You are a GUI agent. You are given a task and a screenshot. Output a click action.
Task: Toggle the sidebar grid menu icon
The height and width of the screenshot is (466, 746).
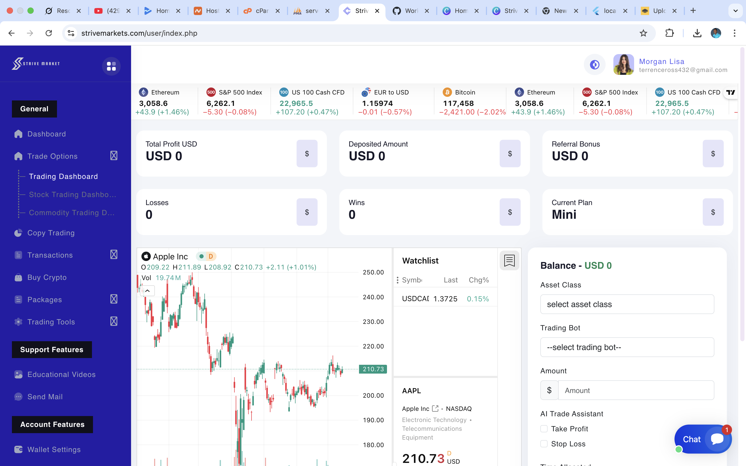coord(111,66)
